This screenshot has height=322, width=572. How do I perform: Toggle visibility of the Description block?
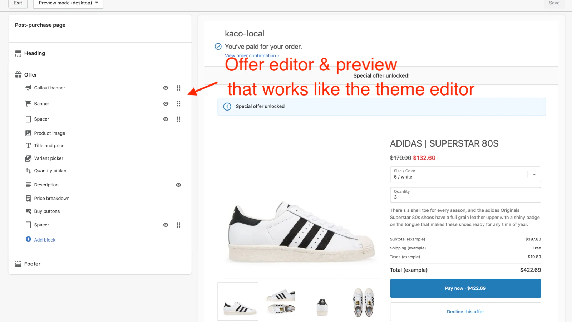coord(178,185)
